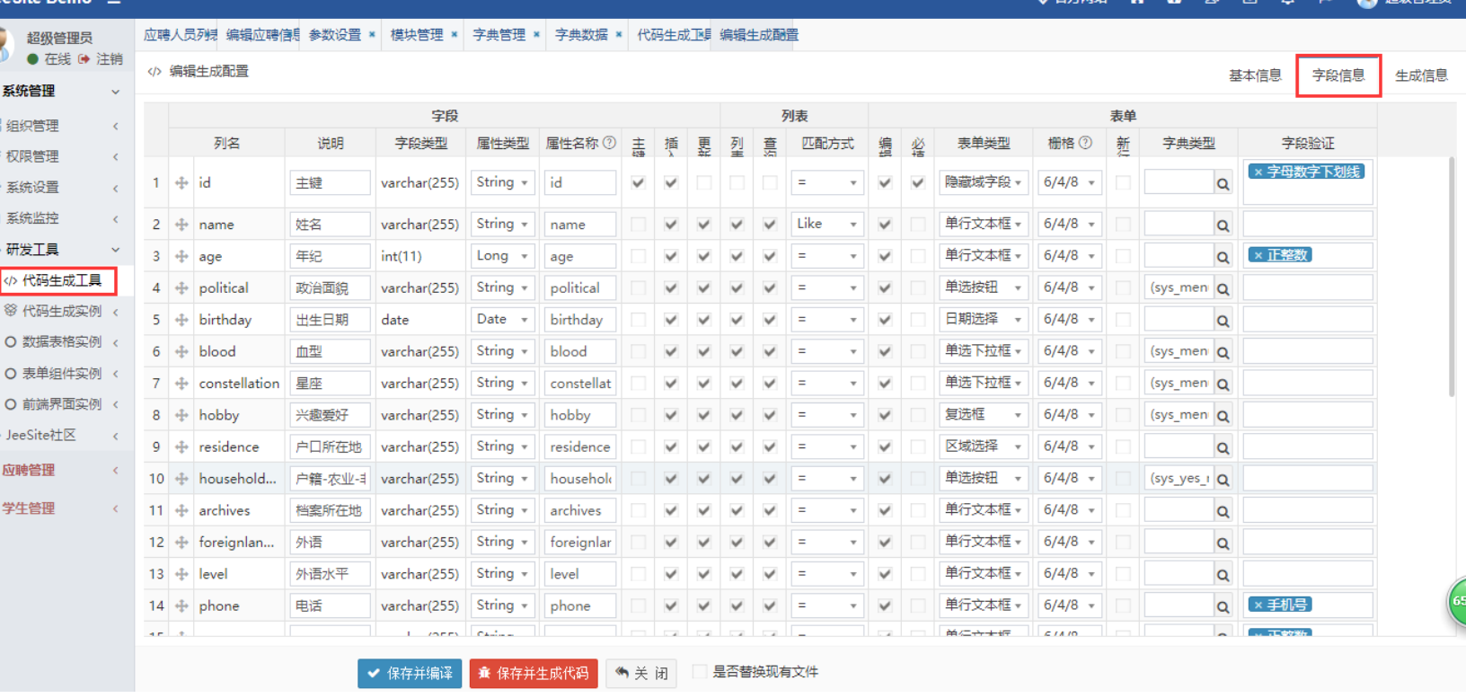Image resolution: width=1466 pixels, height=698 pixels.
Task: Open the form type dropdown 复选框 for hobby
Action: 984,415
